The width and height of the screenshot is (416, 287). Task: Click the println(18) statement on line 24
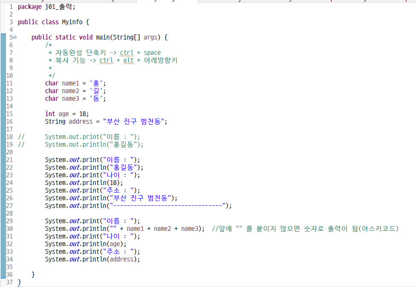click(84, 183)
